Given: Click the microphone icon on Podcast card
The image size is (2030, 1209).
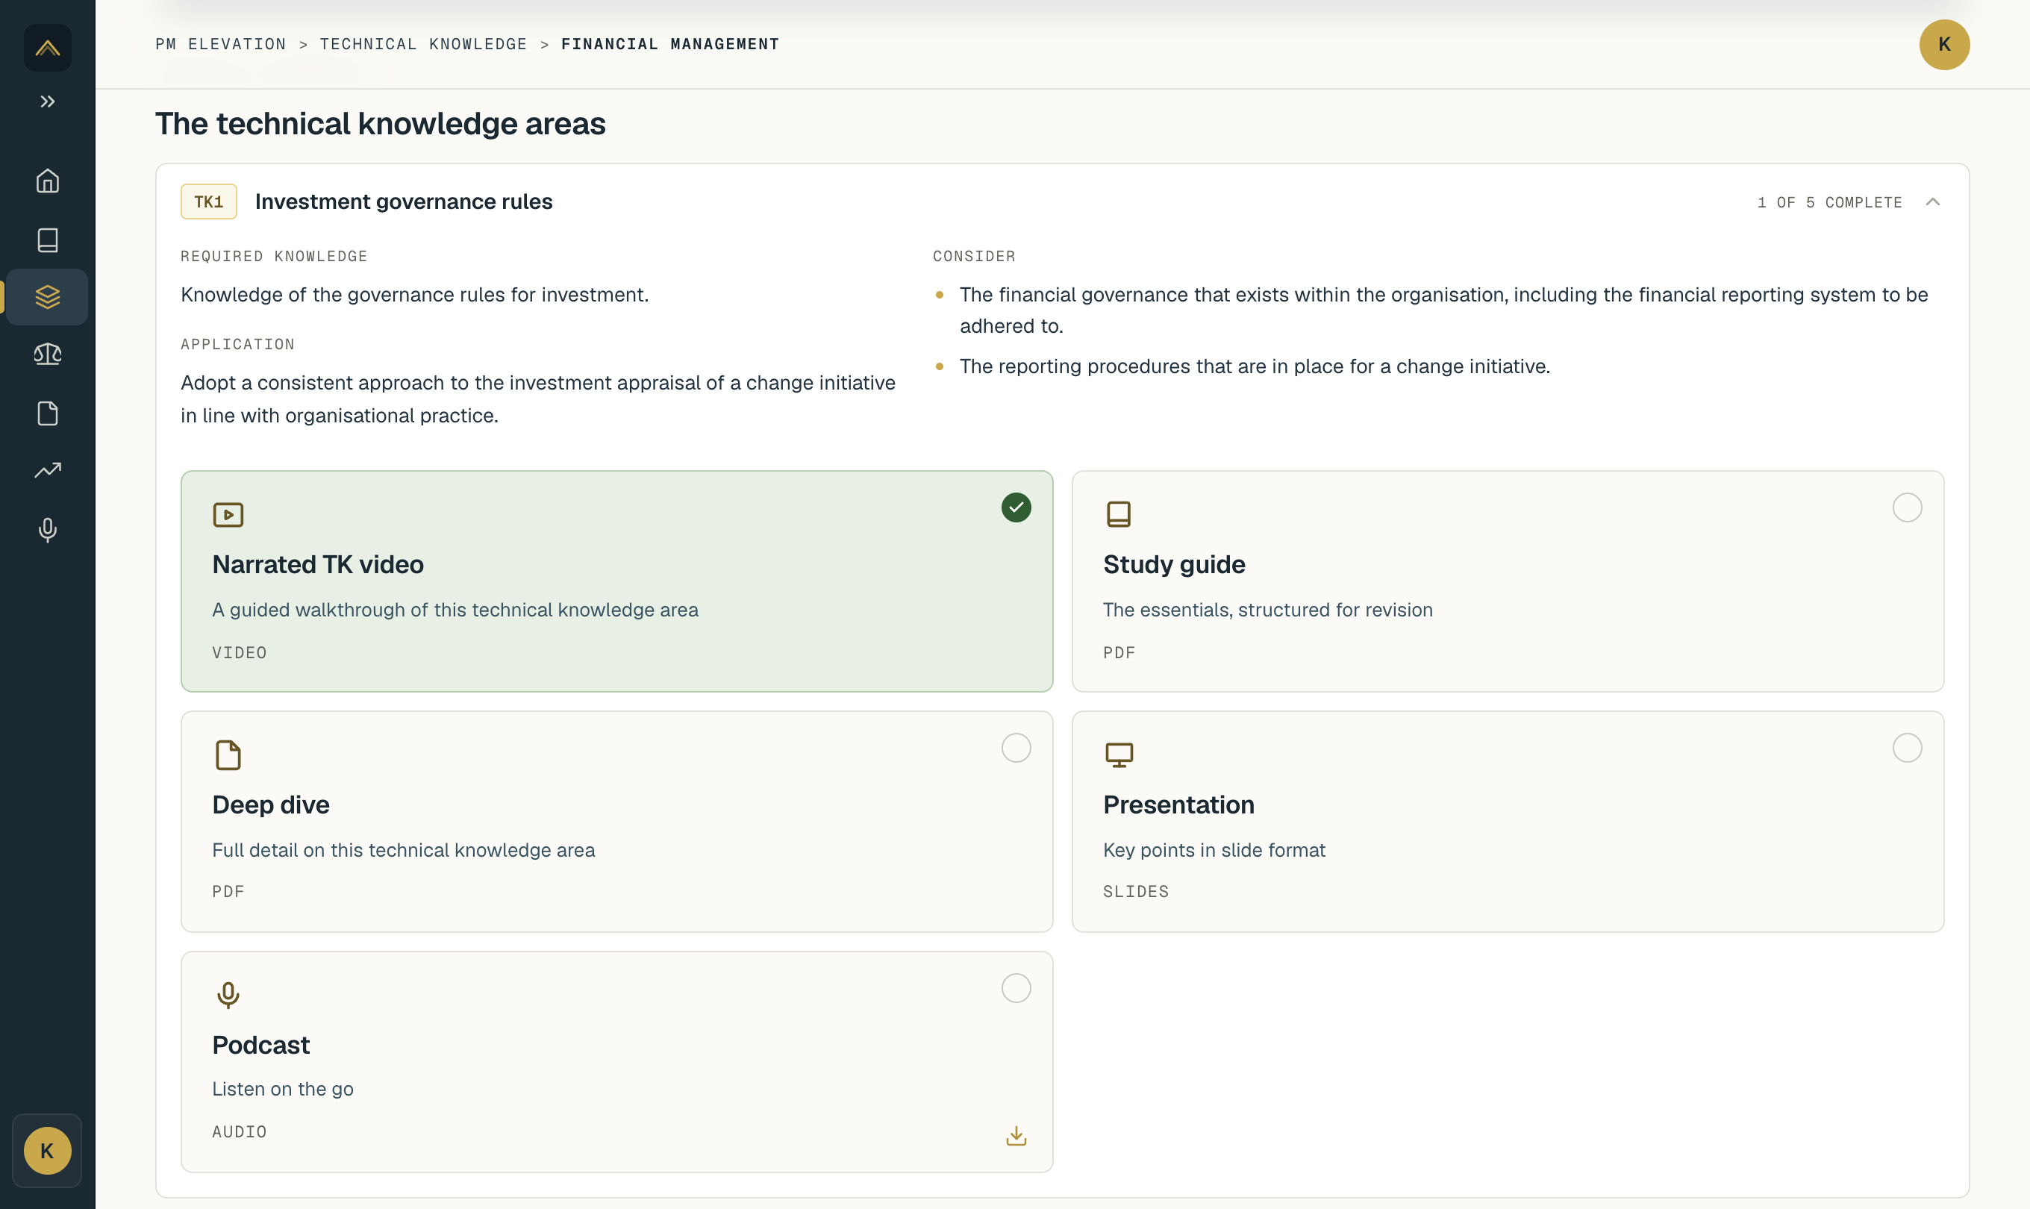Looking at the screenshot, I should [228, 995].
